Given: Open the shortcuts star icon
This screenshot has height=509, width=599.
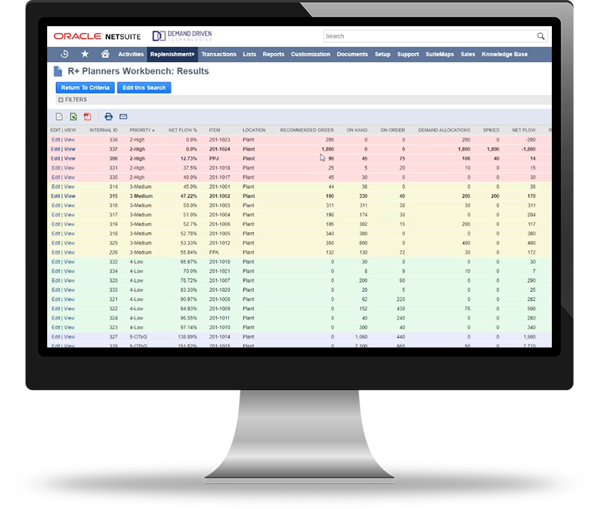Looking at the screenshot, I should pos(85,54).
